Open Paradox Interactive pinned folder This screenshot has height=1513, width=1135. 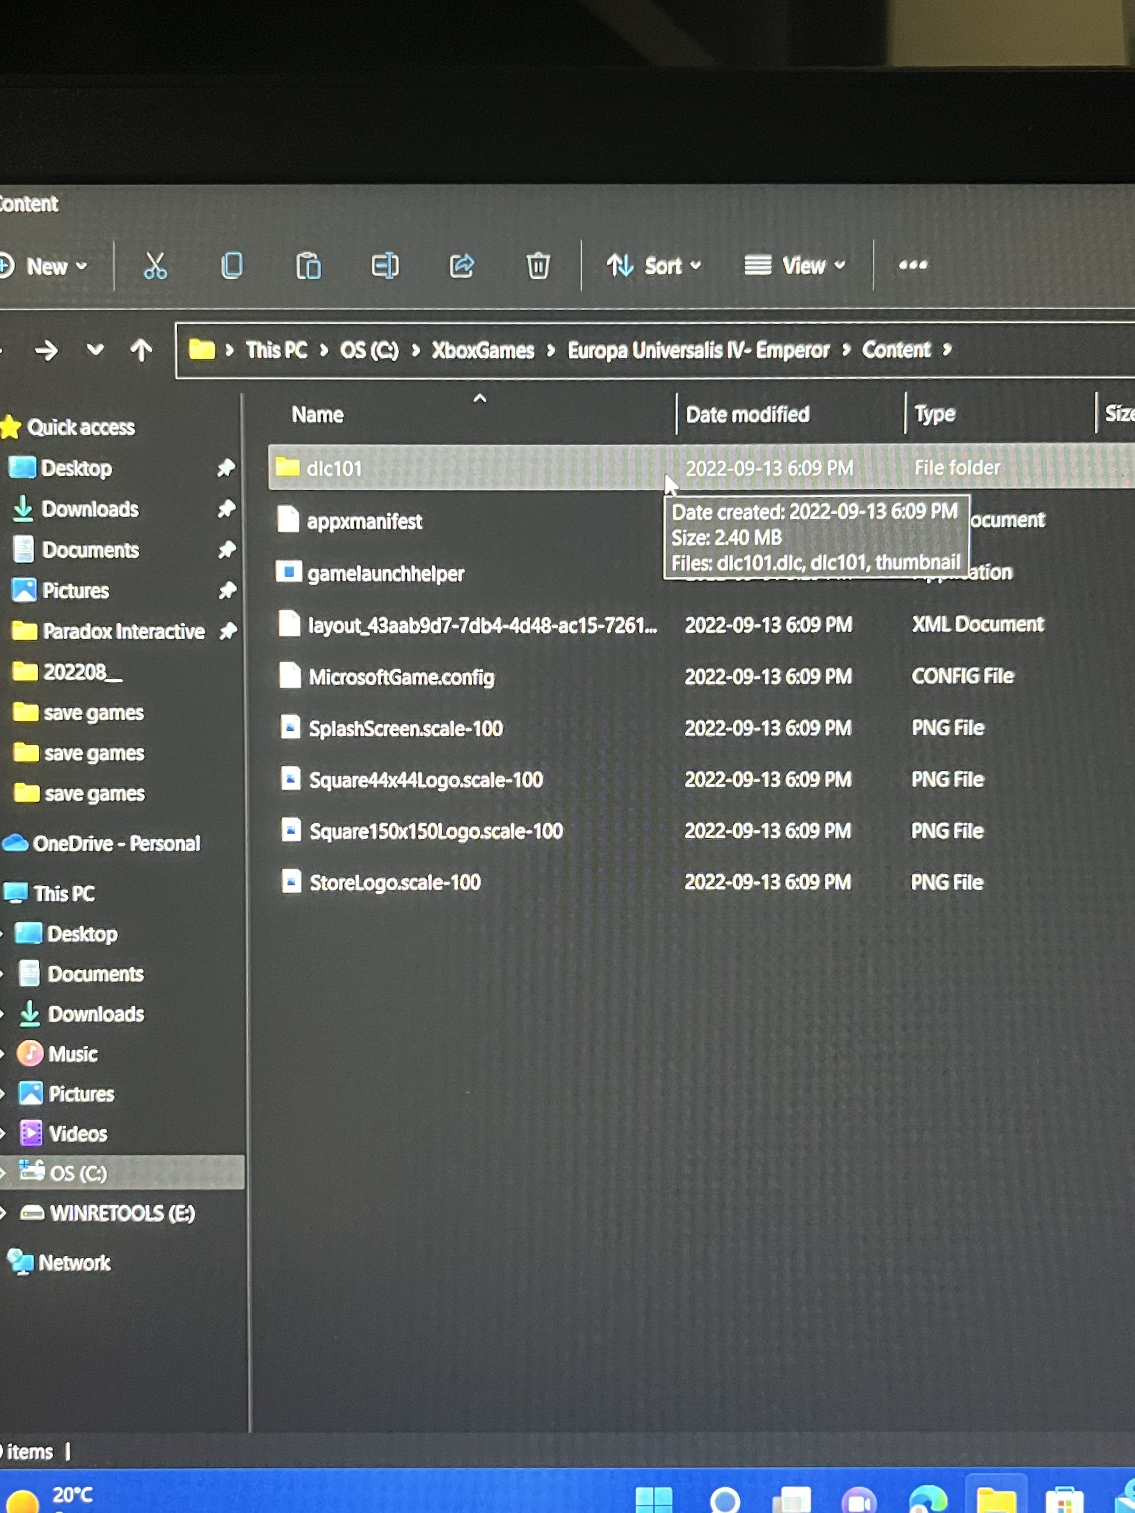(x=123, y=631)
